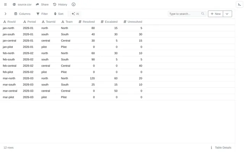Image resolution: width=244 pixels, height=152 pixels.
Task: Select the jan-north row id cell
Action: (x=8, y=28)
